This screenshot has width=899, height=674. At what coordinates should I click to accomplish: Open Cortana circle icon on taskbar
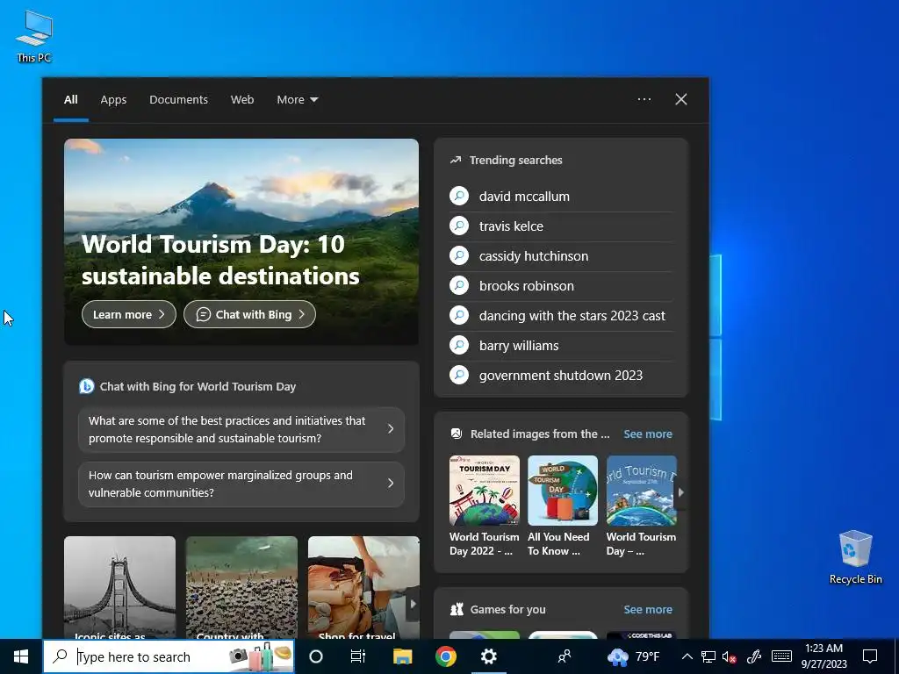click(316, 656)
